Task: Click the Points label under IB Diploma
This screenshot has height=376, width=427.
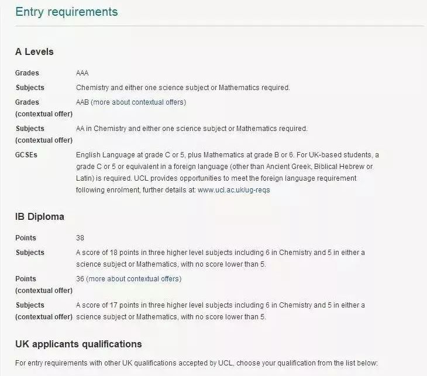Action: coord(26,238)
